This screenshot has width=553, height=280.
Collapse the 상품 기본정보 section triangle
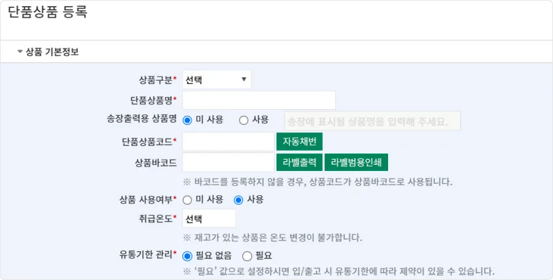click(x=20, y=52)
